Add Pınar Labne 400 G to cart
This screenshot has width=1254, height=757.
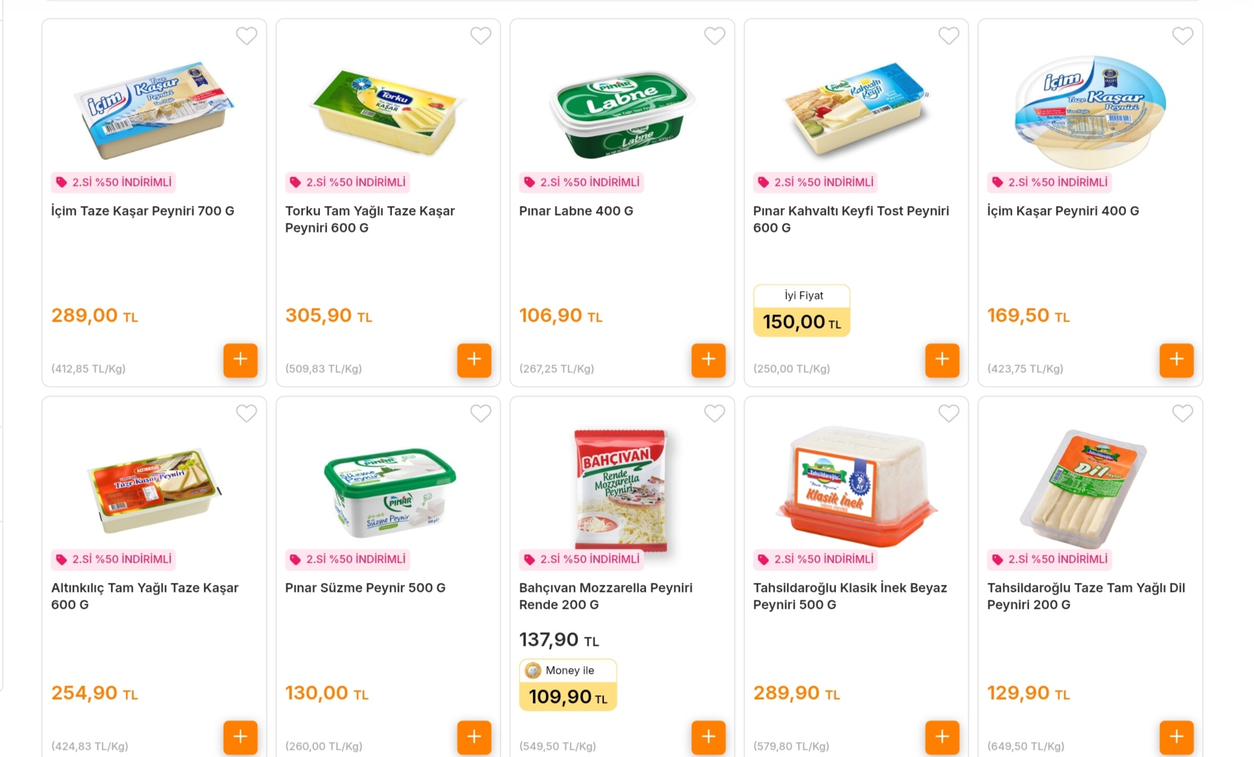tap(708, 360)
